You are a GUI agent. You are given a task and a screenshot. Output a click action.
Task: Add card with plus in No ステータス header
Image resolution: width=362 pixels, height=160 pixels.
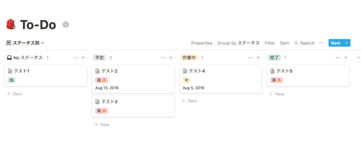pos(83,57)
